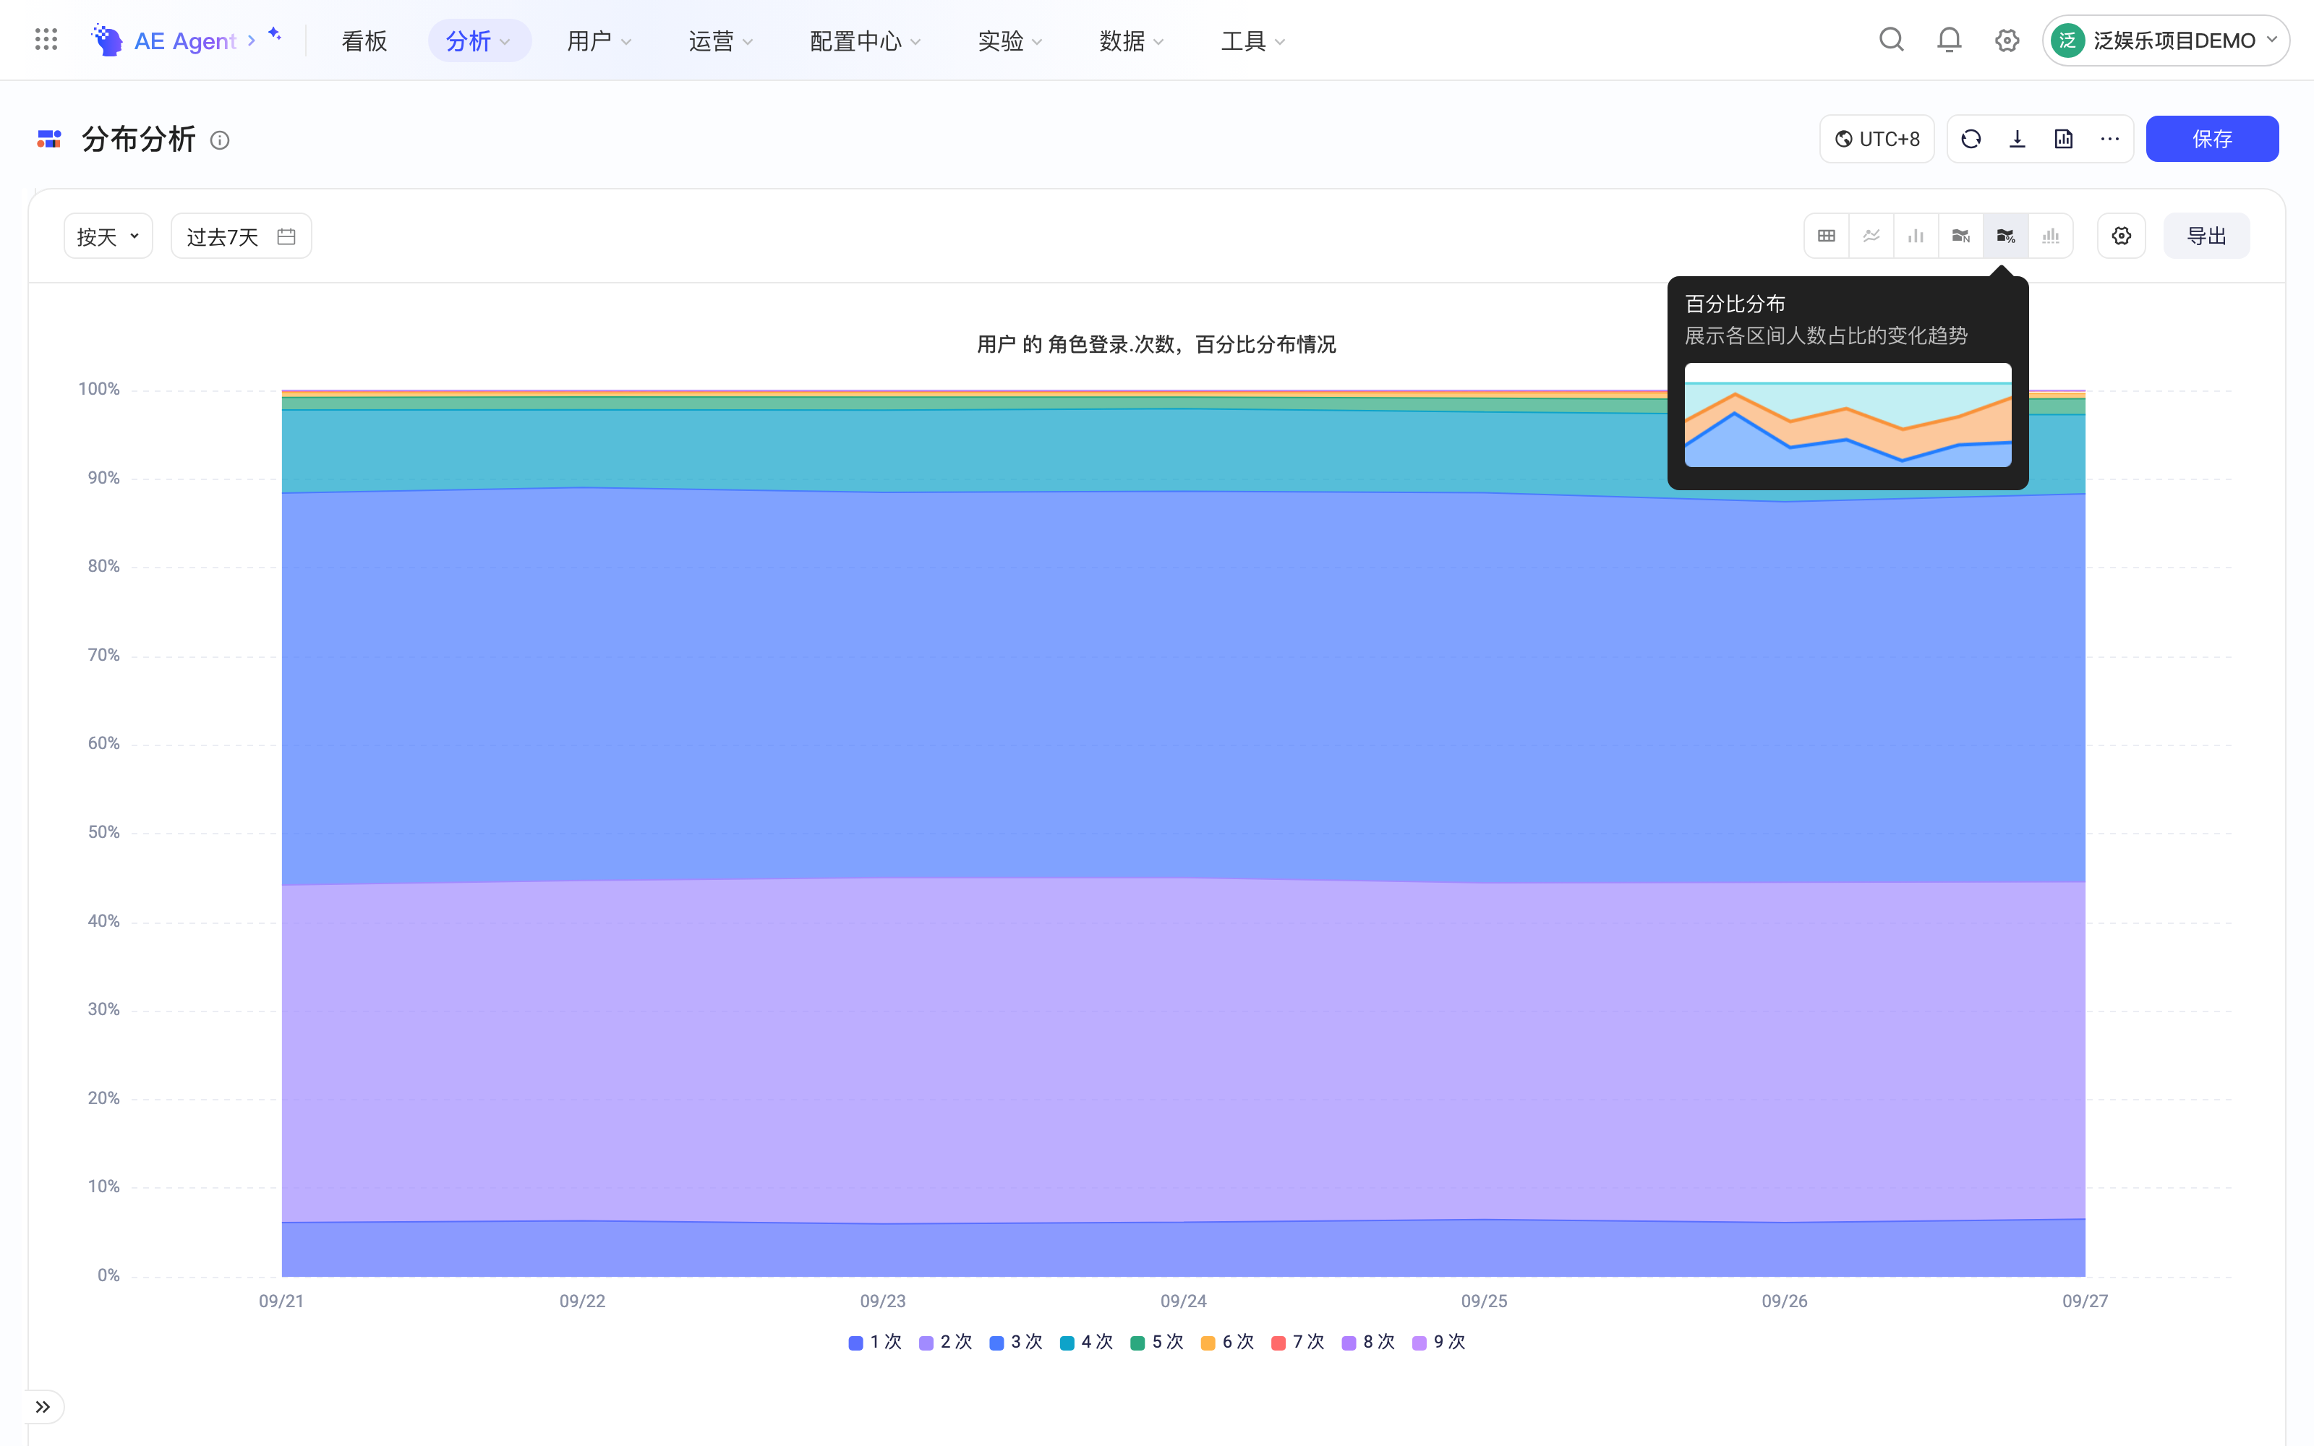Toggle the 8 次 legend series
Image resolution: width=2314 pixels, height=1446 pixels.
[1368, 1342]
